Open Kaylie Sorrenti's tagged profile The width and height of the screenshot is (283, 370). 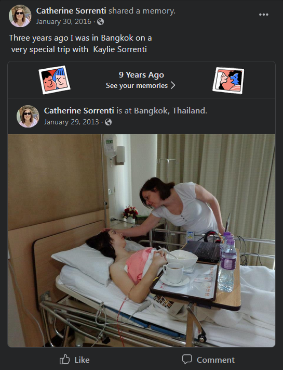pos(120,49)
